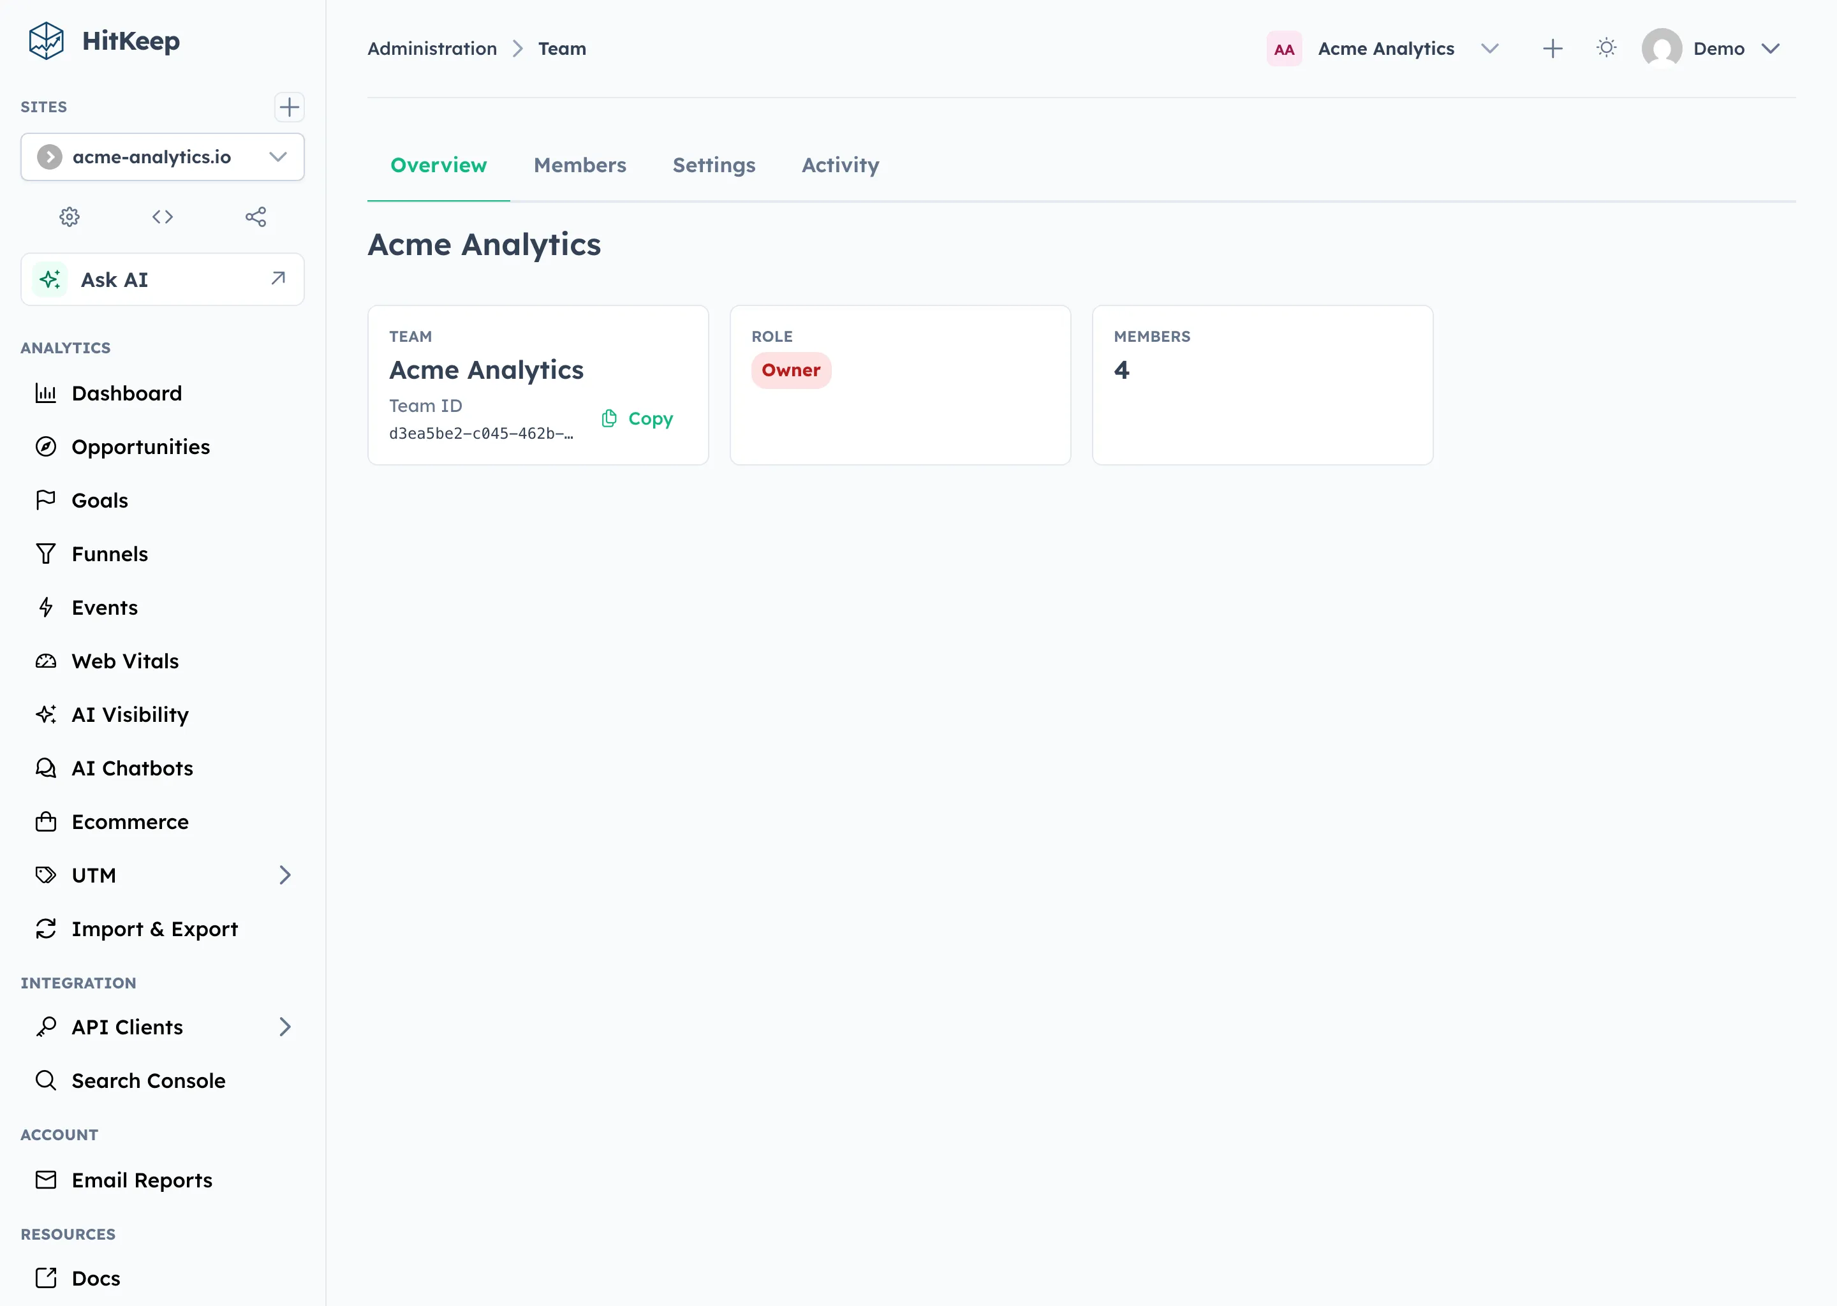Click the Search Console magnifier icon
The height and width of the screenshot is (1306, 1837).
click(46, 1080)
